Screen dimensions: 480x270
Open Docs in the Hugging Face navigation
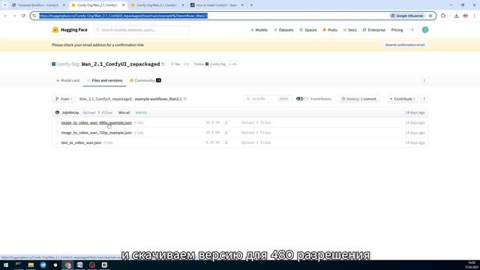pos(350,30)
